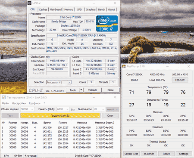Click the 4500.03 MHz value in RealTemp
Viewport: 194px width, 158px height.
[157, 74]
